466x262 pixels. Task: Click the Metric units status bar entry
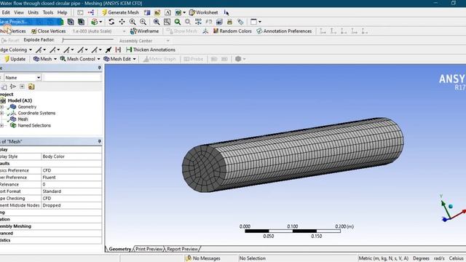tap(384, 258)
